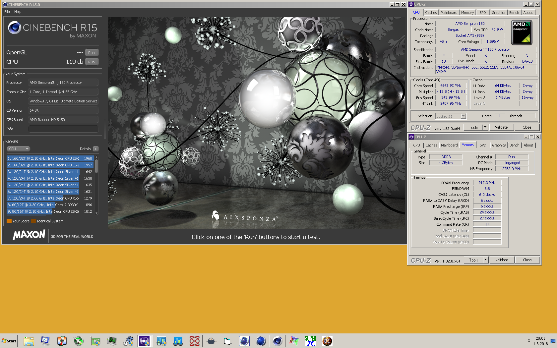Run the CPU benchmark
Screen dimensions: 557x348
tap(92, 62)
